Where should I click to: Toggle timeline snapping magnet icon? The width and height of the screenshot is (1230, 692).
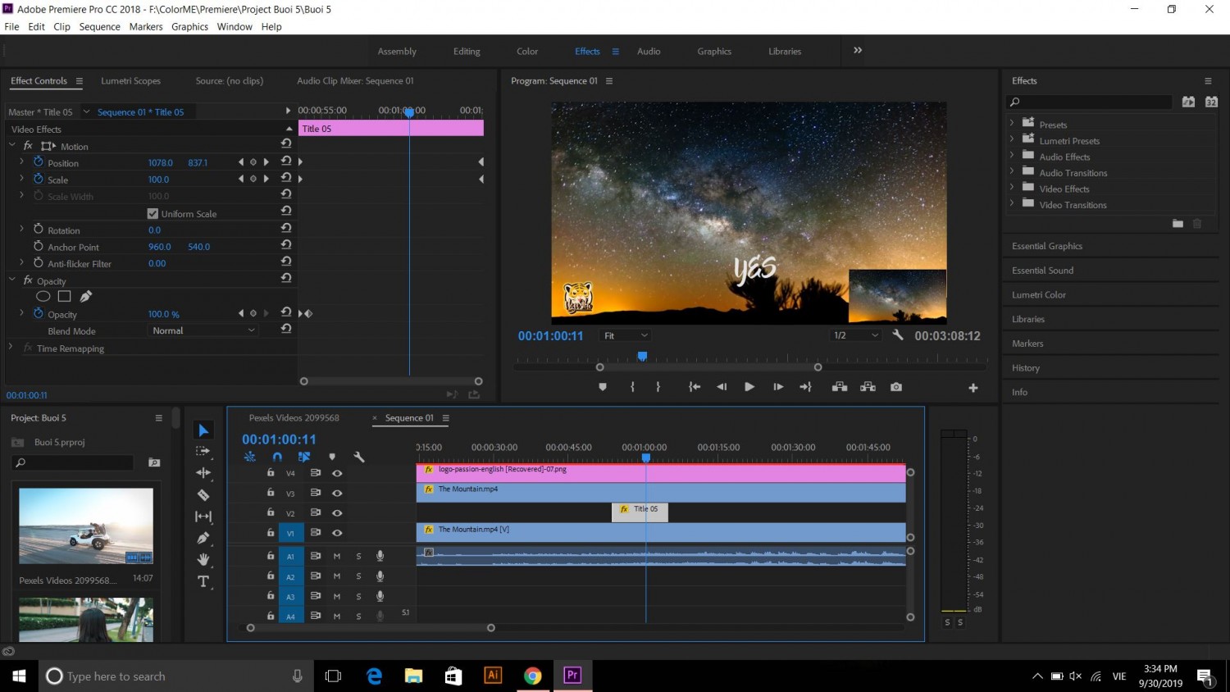tap(277, 457)
